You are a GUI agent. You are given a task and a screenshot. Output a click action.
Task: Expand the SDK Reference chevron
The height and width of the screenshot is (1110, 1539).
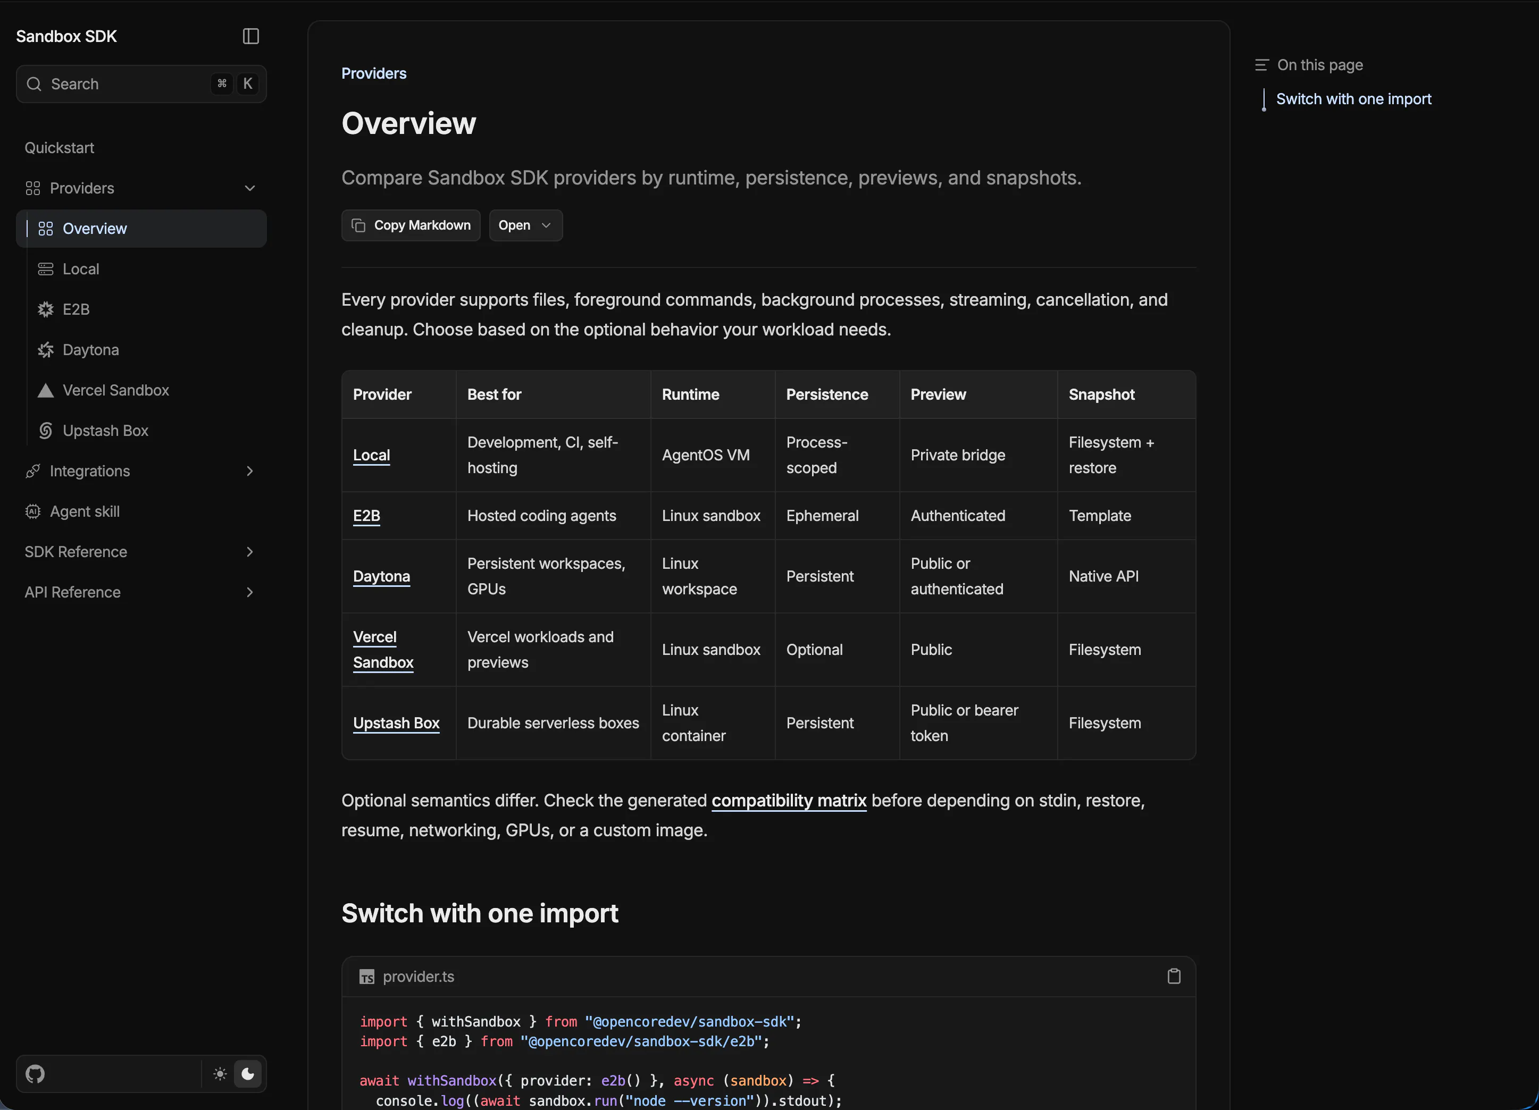click(250, 552)
